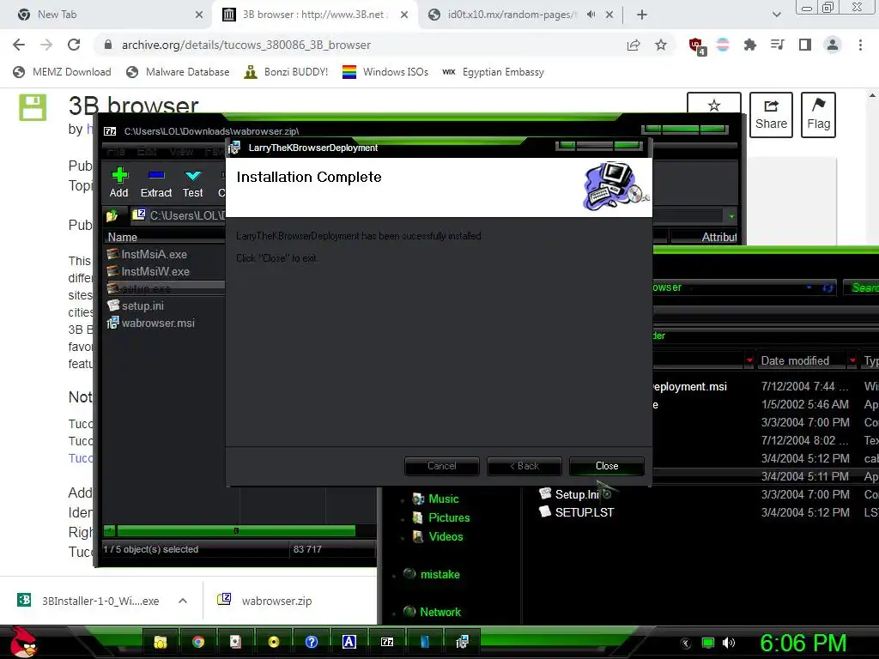Click the Add button in 7-Zip
The image size is (879, 659).
pyautogui.click(x=118, y=183)
